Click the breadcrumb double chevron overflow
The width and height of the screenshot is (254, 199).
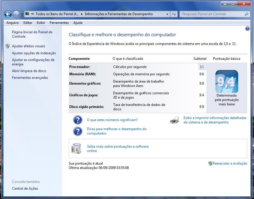(x=32, y=14)
